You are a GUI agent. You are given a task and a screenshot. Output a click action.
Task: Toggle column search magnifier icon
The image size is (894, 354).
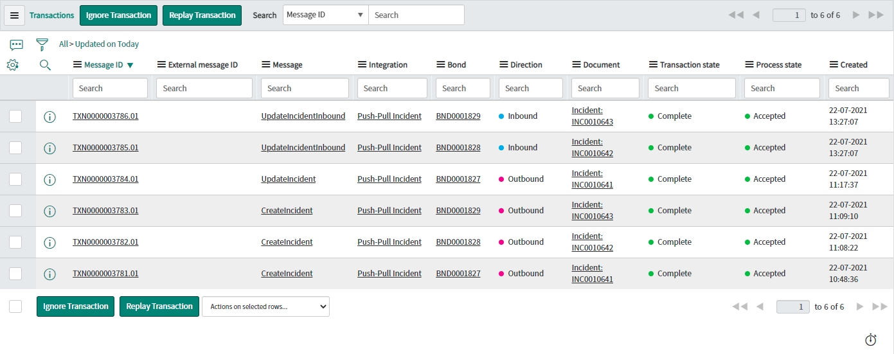point(45,65)
